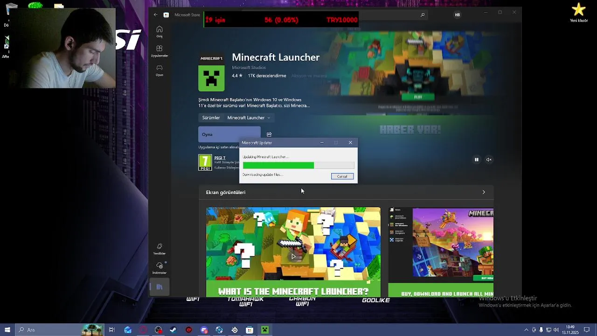Play the 'What is the Minecraft Launcher' video thumbnail
The image size is (597, 336).
[293, 252]
